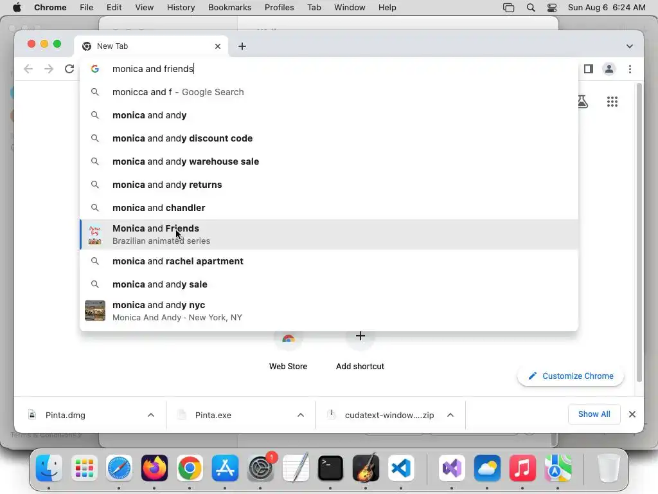The width and height of the screenshot is (658, 494).
Task: Click the Monica and Friends series thumbnail
Action: [x=95, y=235]
